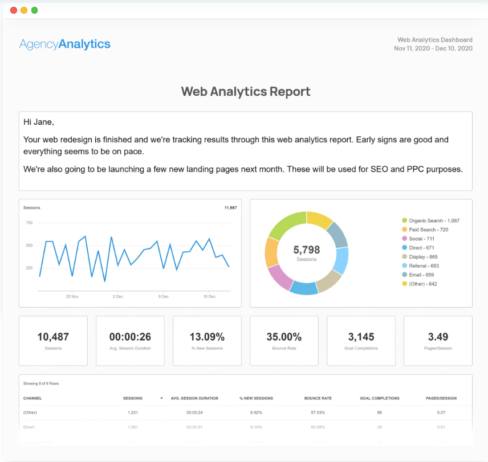Click the 11,987 total on the Sessions chart
Viewport: 488px width, 462px height.
pos(231,208)
